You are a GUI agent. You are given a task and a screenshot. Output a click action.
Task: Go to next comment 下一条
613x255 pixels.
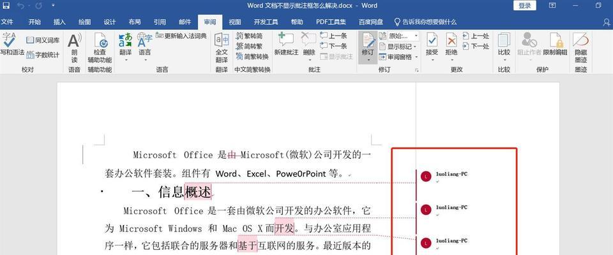click(x=333, y=46)
